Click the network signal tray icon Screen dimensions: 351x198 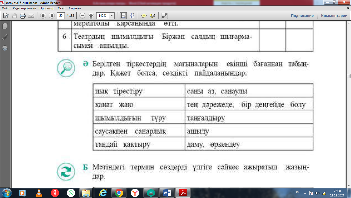click(324, 193)
